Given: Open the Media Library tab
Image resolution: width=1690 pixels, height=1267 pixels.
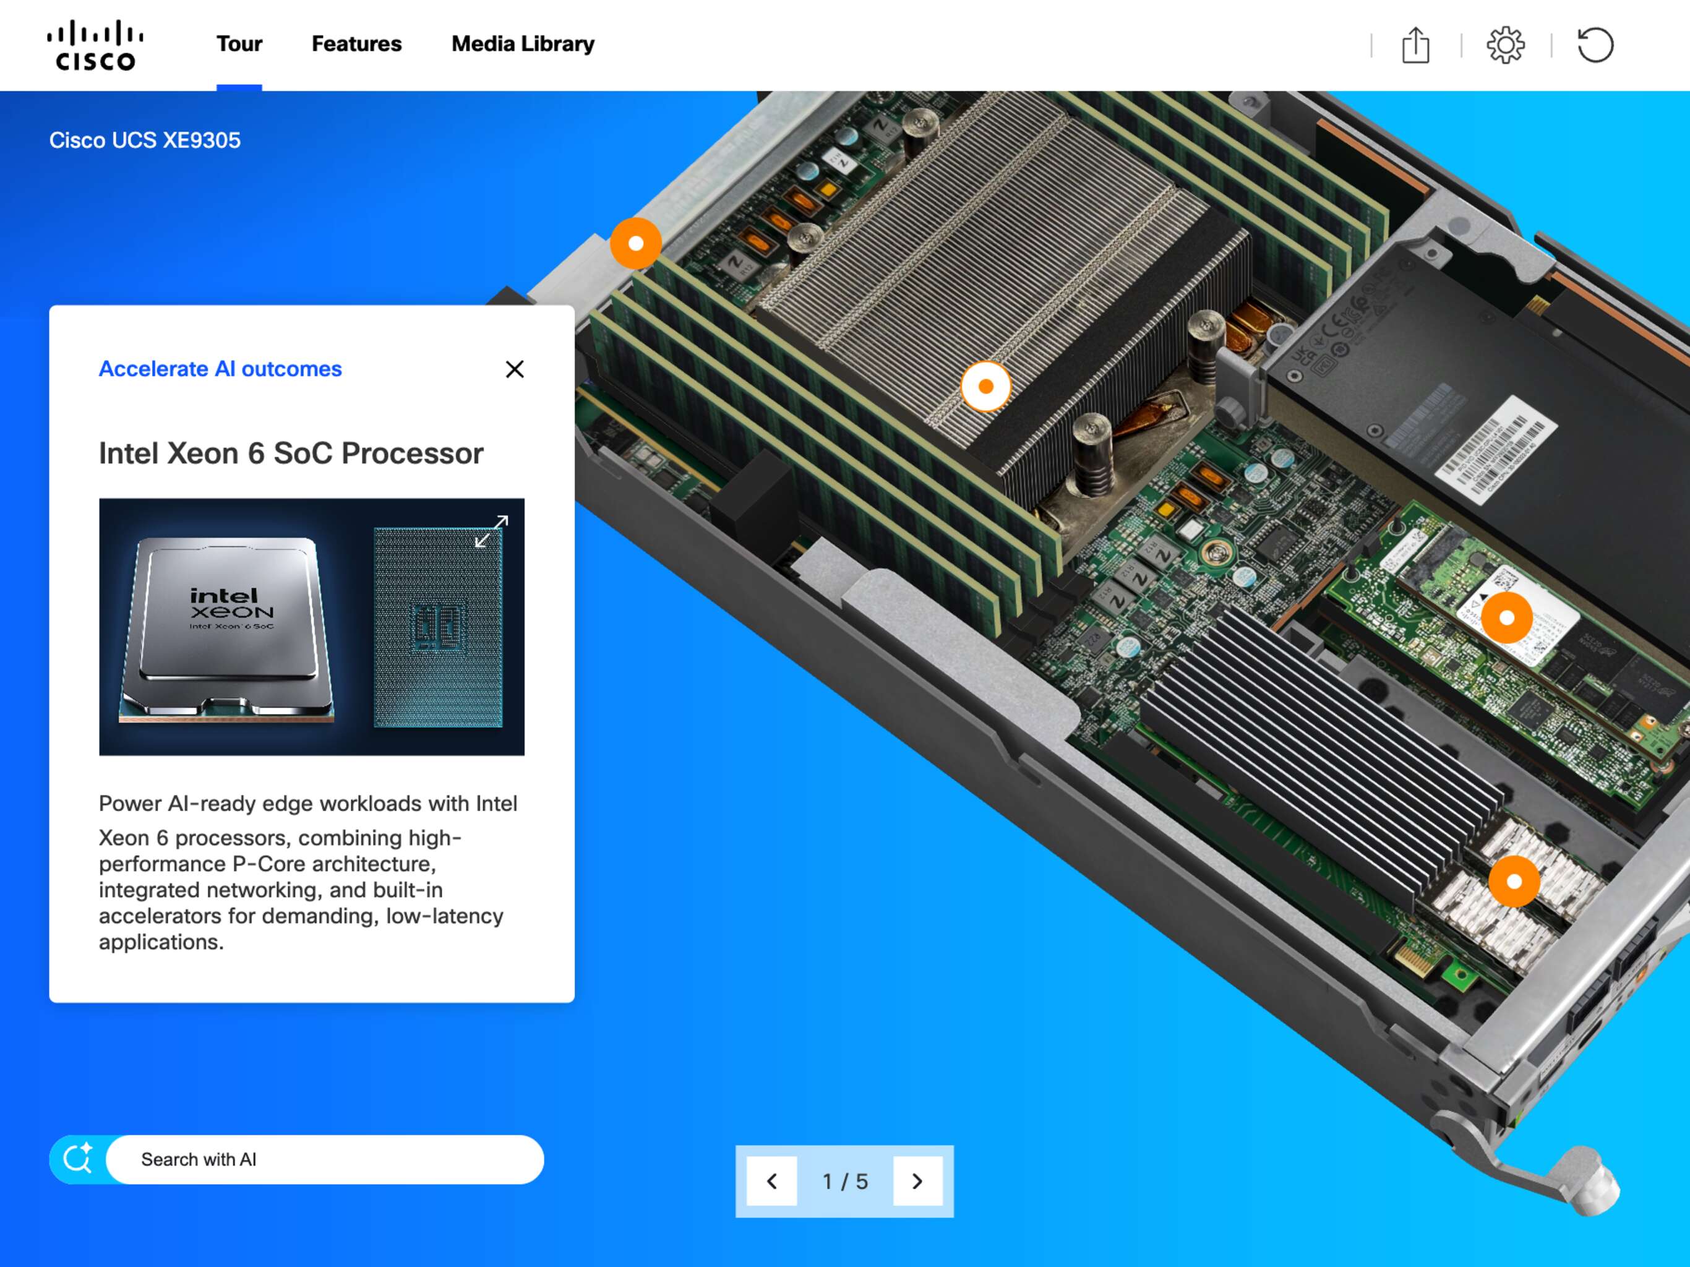Looking at the screenshot, I should point(523,45).
